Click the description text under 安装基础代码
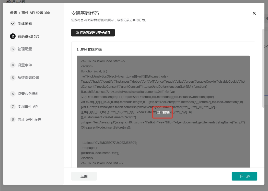 pyautogui.click(x=109, y=20)
